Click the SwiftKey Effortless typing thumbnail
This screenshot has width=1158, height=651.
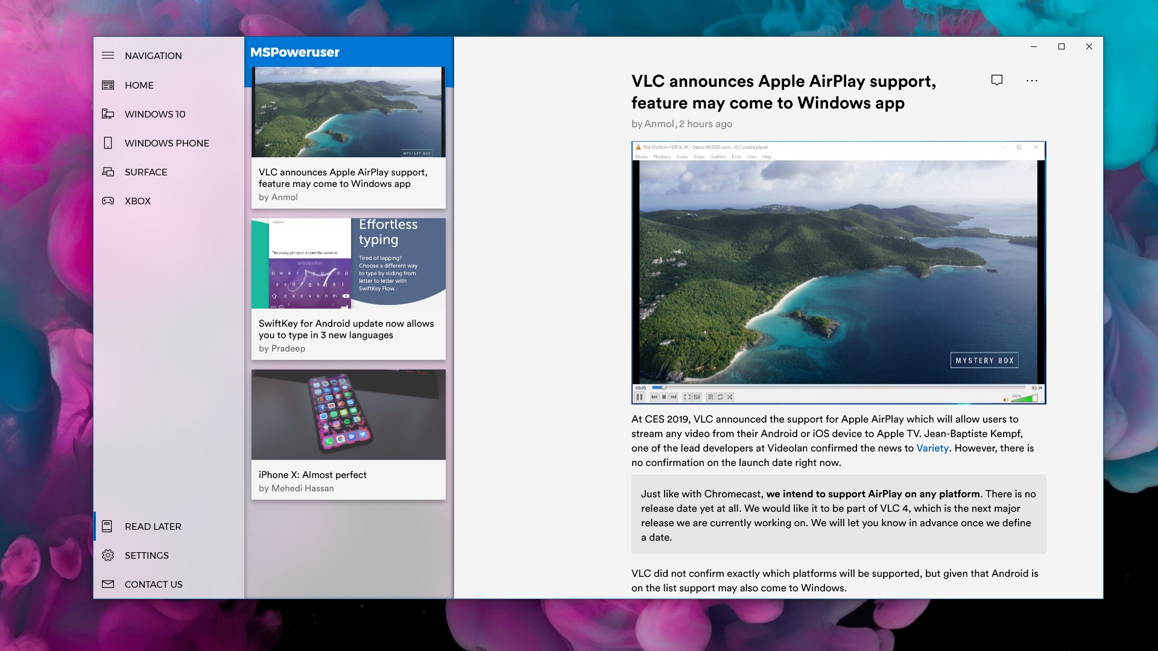(x=348, y=263)
